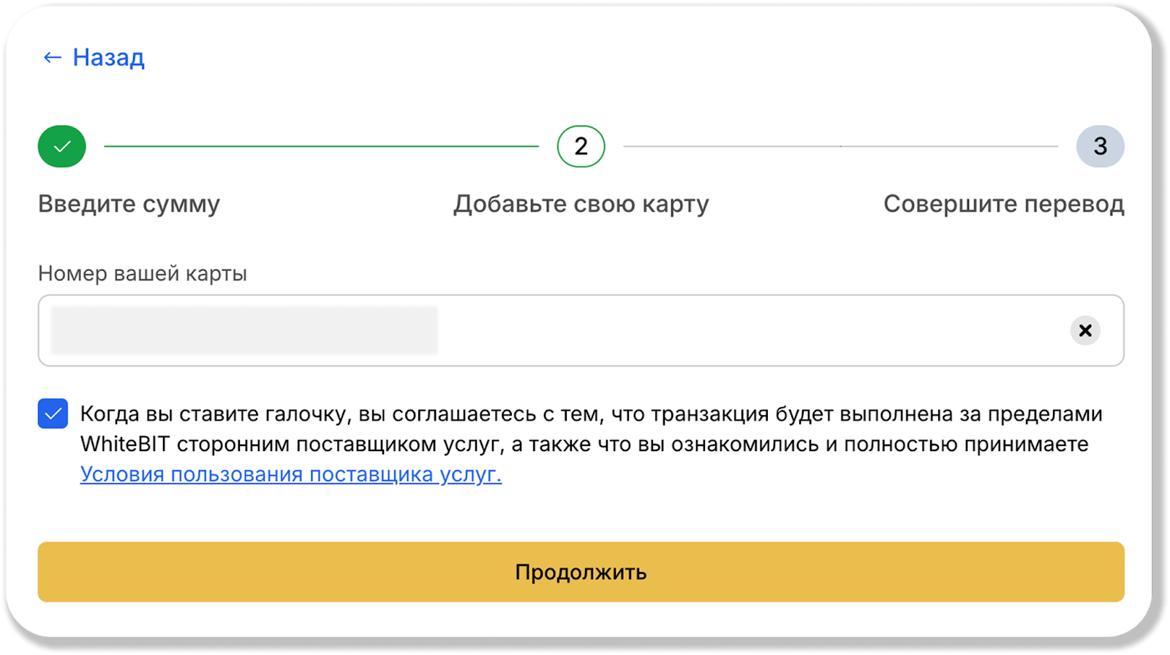The height and width of the screenshot is (655, 1170).
Task: Click the gray progress line before step 3
Action: (841, 146)
